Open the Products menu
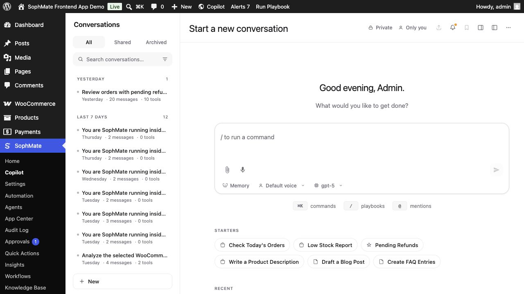Viewport: 524px width, 294px height. (x=33, y=118)
